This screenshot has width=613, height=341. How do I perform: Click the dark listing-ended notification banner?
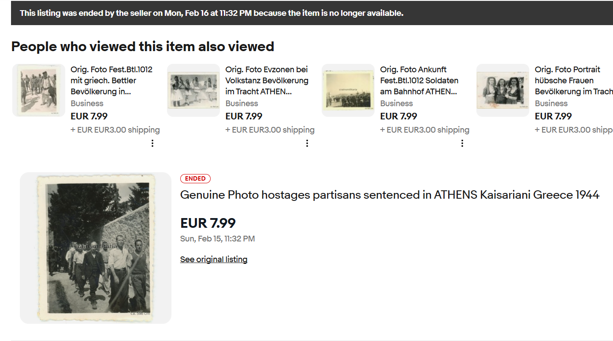308,13
